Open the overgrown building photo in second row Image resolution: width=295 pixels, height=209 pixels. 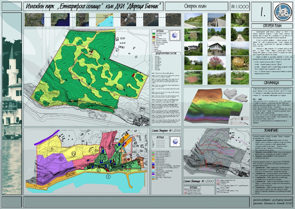tap(194, 34)
